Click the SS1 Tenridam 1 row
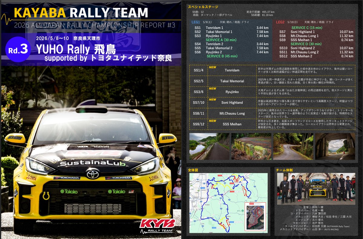Screen dimensions: 363x239 pos(231,28)
